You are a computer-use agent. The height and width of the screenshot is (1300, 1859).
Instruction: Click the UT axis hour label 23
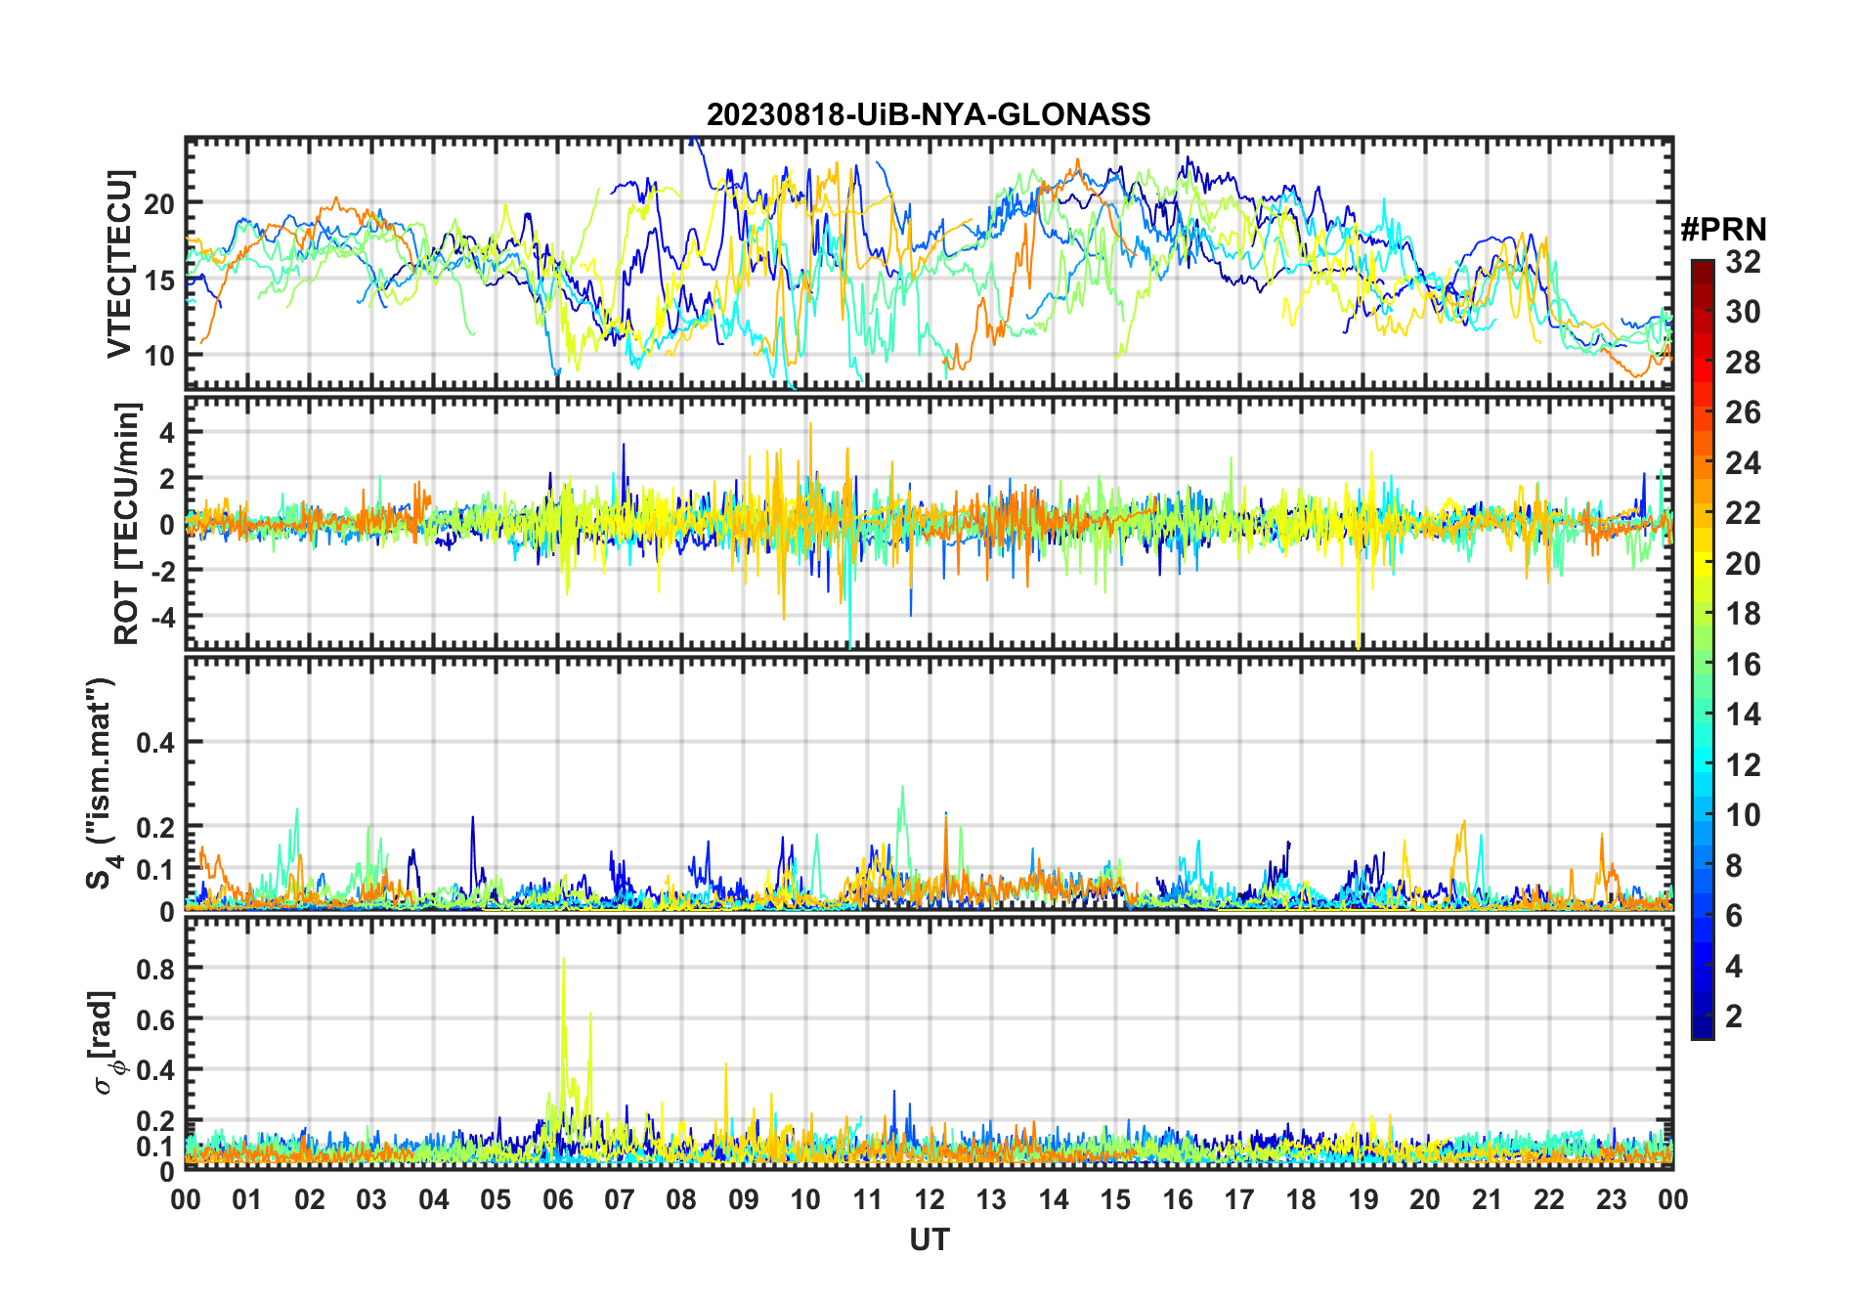tap(1612, 1200)
